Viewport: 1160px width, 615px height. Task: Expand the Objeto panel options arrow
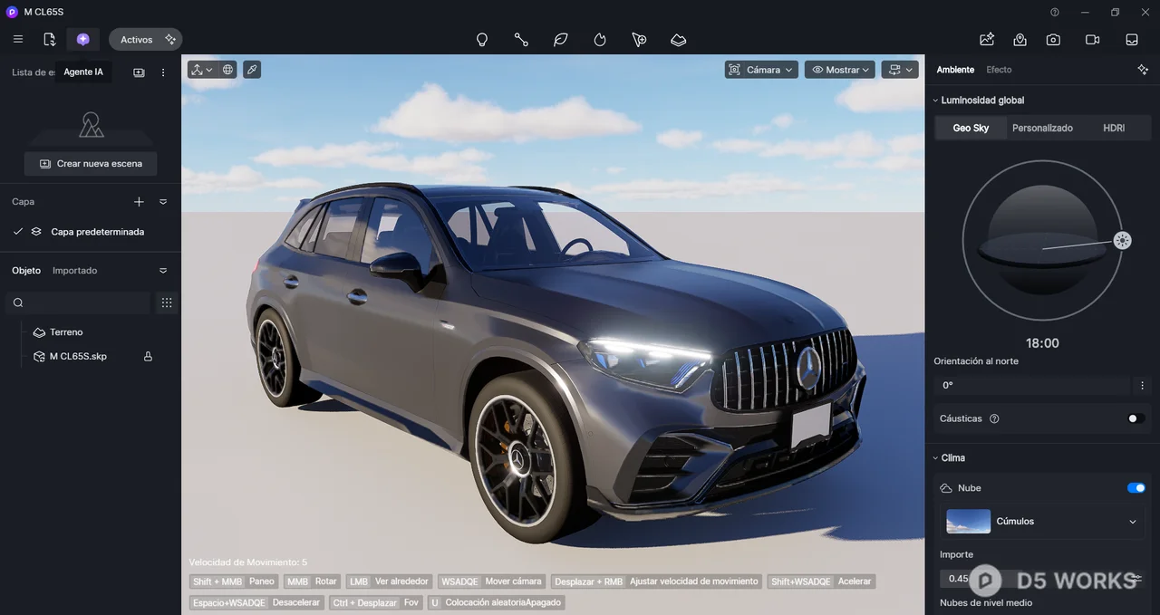[163, 271]
